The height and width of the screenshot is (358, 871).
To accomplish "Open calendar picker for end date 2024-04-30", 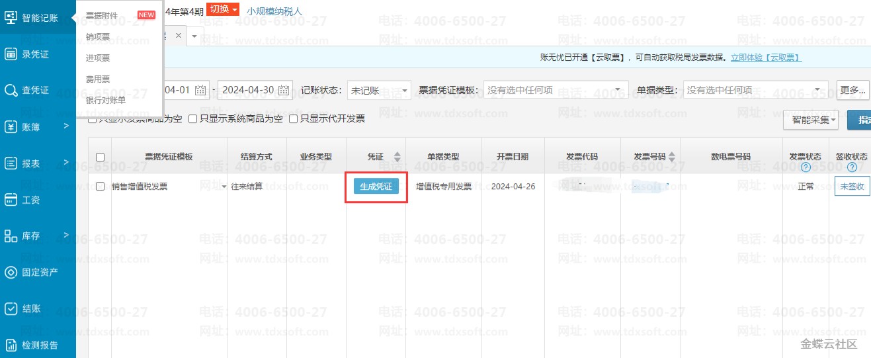I will 284,90.
